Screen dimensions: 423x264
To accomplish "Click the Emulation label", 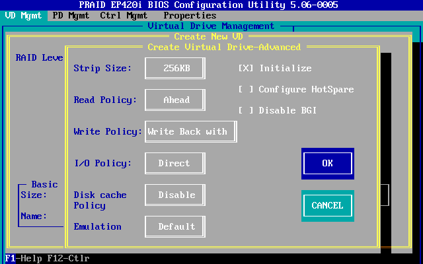I will pos(97,226).
